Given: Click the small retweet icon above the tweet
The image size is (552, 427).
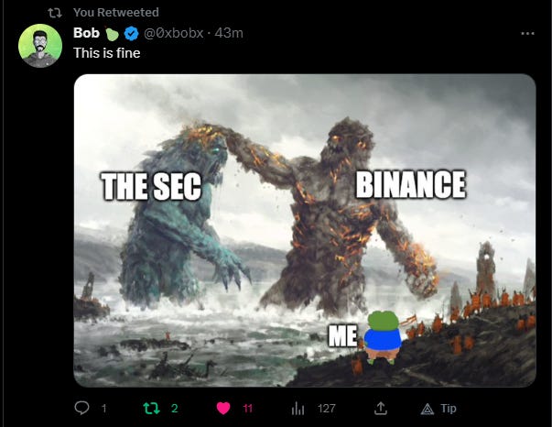Looking at the screenshot, I should point(55,13).
